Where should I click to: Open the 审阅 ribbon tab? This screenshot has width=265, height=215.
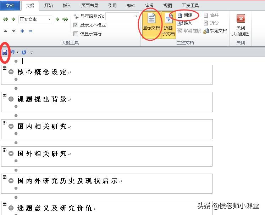click(149, 6)
